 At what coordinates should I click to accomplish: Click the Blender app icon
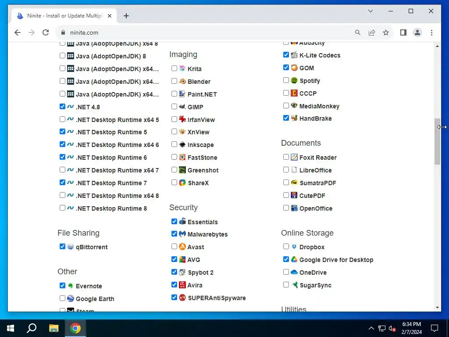click(x=182, y=81)
